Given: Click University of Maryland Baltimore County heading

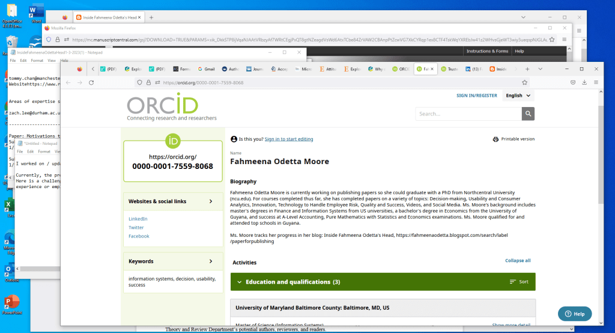Looking at the screenshot, I should 312,308.
